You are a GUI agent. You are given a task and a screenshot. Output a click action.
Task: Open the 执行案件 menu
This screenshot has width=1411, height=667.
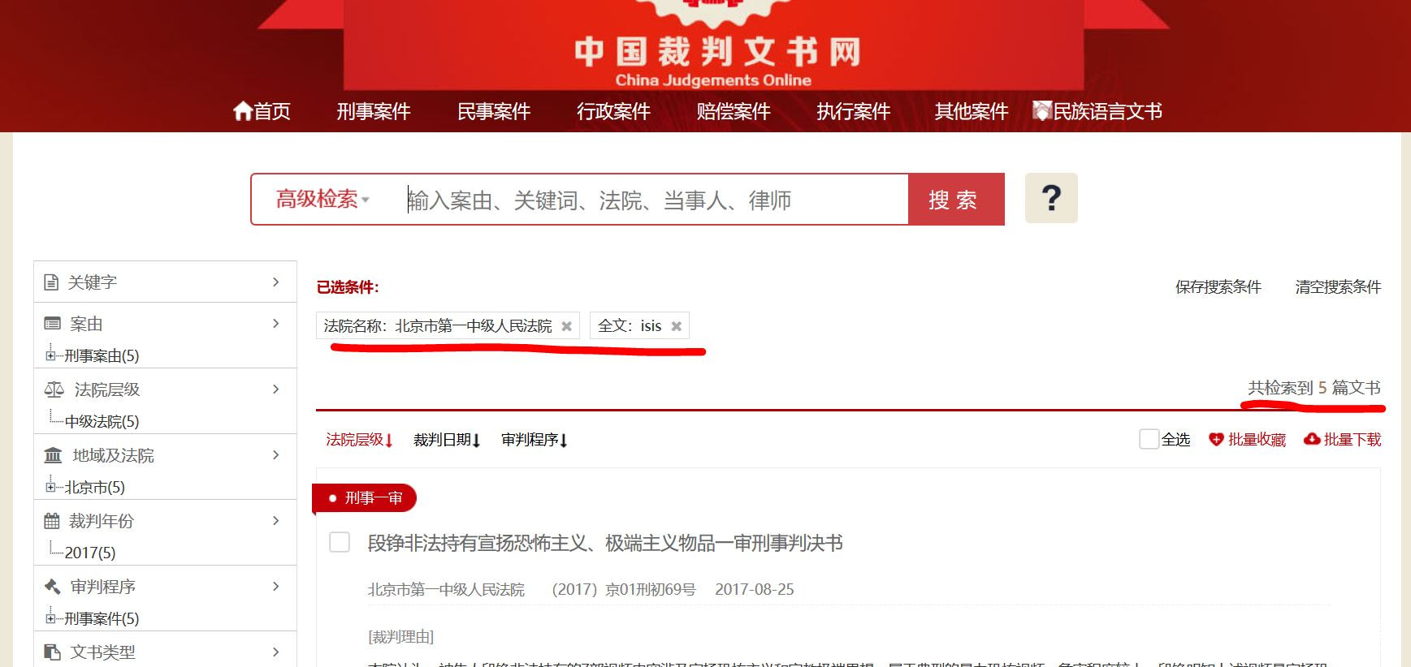854,111
